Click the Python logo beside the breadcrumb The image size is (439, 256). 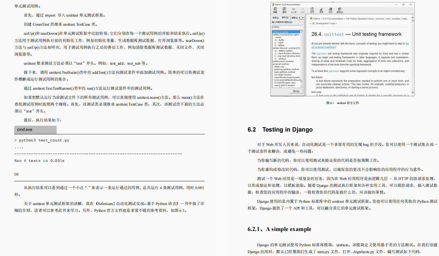[x=311, y=19]
